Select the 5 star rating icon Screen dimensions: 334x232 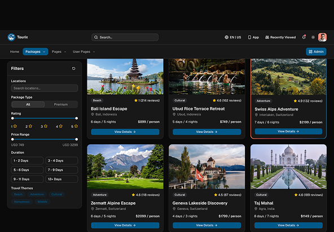point(76,126)
